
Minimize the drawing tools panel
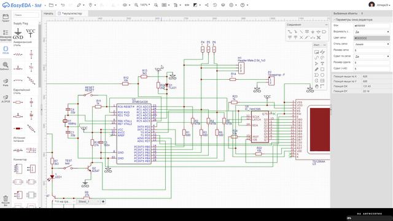pos(325,45)
